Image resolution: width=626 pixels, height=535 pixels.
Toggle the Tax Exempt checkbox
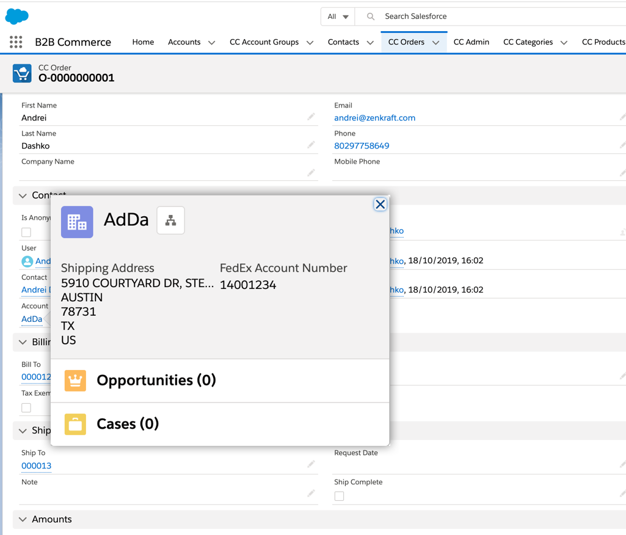26,407
